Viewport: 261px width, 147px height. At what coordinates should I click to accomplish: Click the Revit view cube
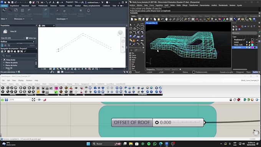point(120,33)
